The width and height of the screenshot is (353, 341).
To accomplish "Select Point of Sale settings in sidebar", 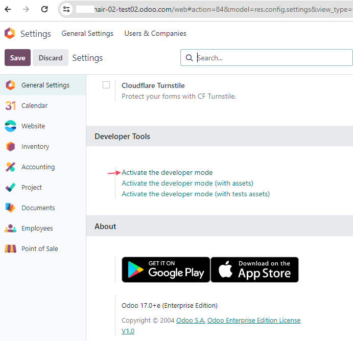I will tap(43, 248).
